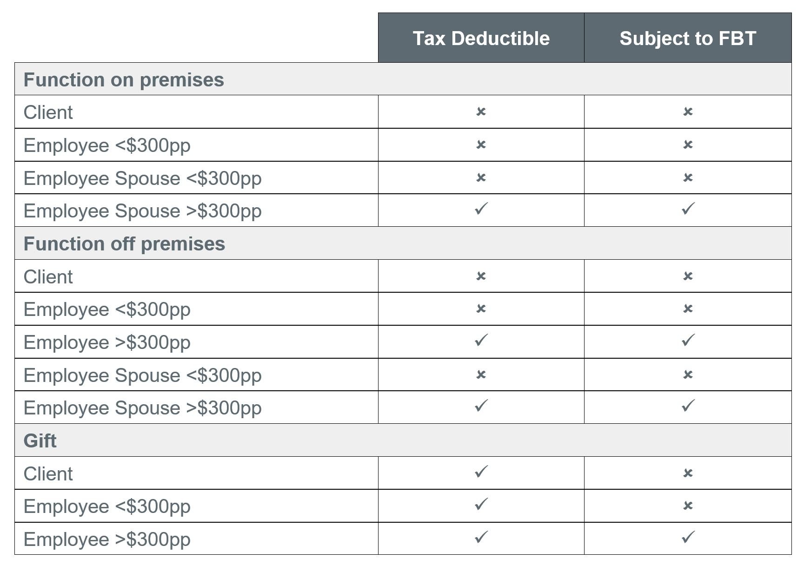Select the Function off premises section row
Image resolution: width=804 pixels, height=565 pixels.
[x=124, y=243]
